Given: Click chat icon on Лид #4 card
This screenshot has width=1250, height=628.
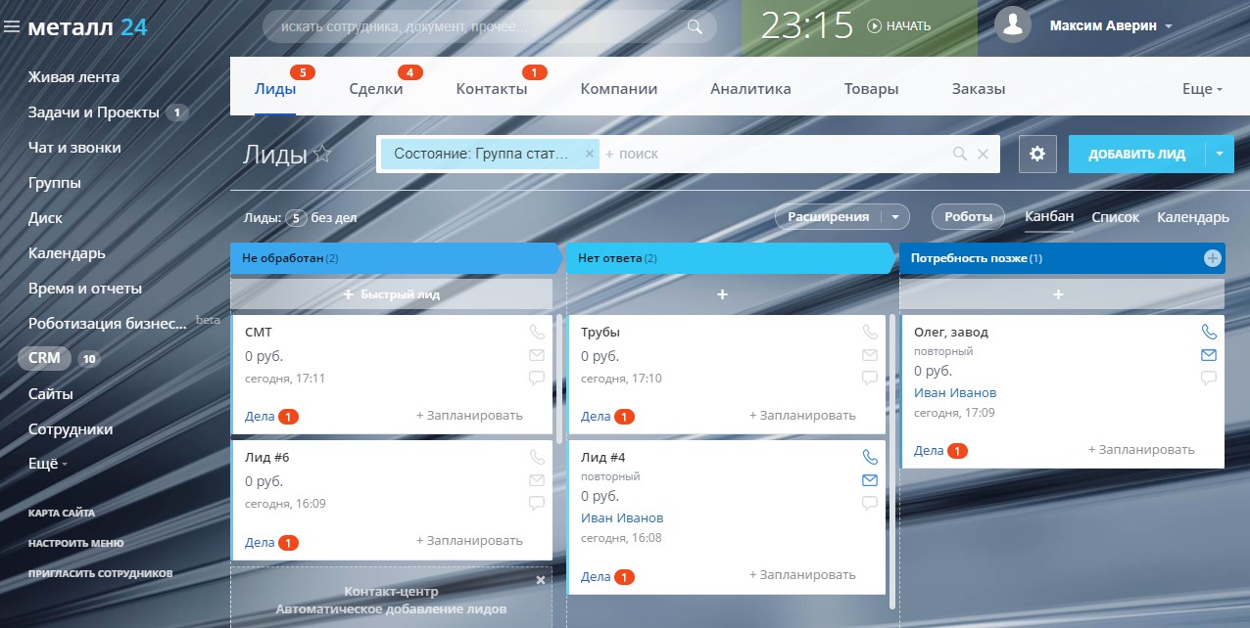Looking at the screenshot, I should click(870, 503).
